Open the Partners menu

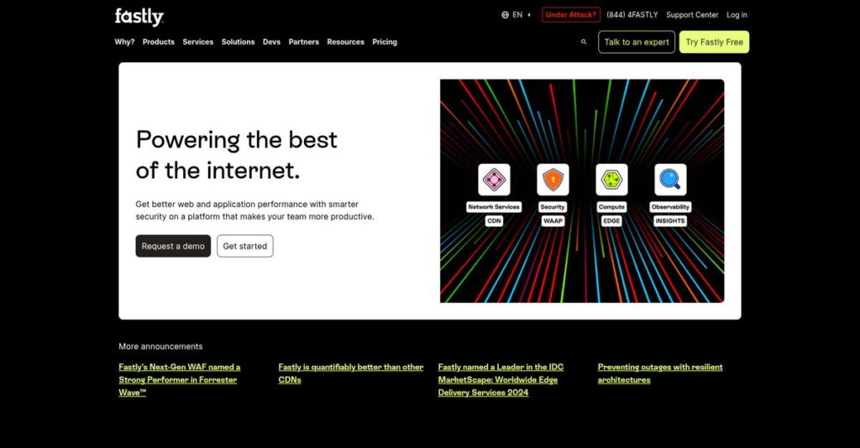pyautogui.click(x=304, y=42)
